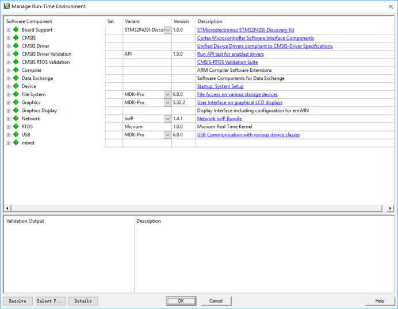
Task: Click the green diamond icon beside mbed
Action: pos(16,142)
